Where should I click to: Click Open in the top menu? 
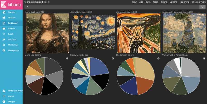click(x=156, y=2)
